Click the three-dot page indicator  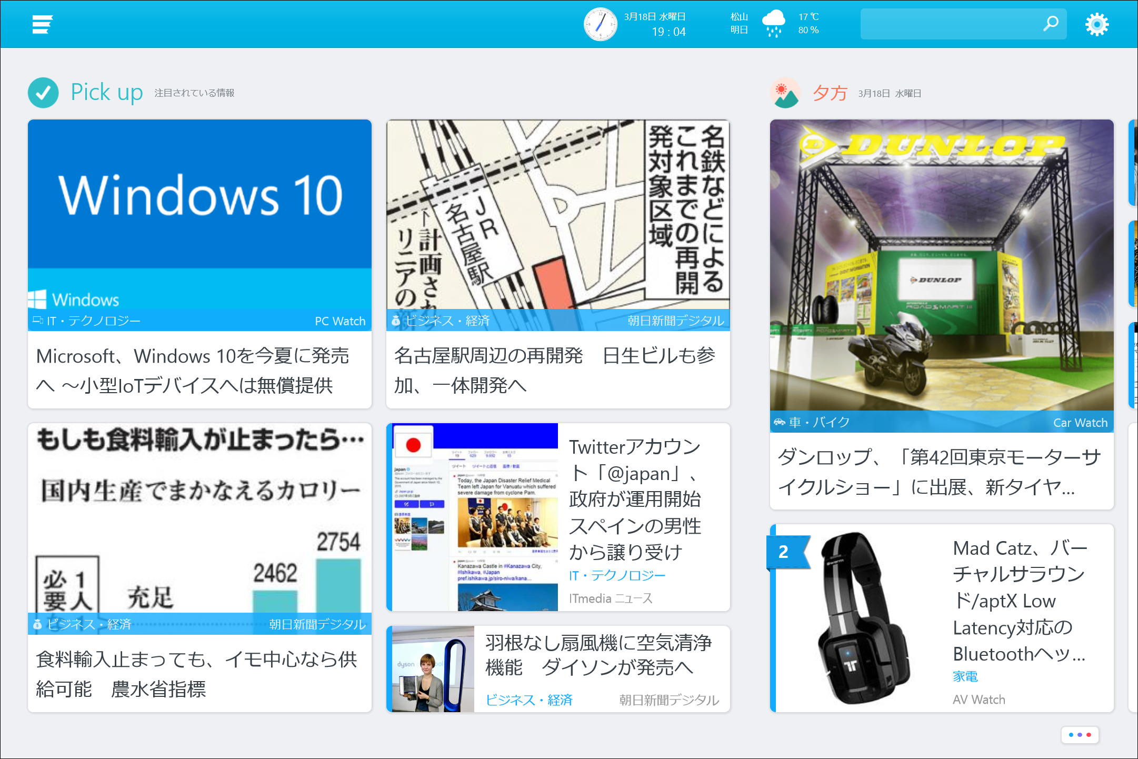[x=1080, y=735]
